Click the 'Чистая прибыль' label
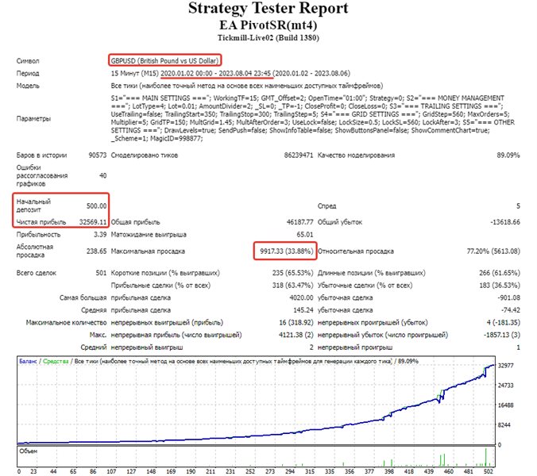The width and height of the screenshot is (537, 476). coord(41,222)
